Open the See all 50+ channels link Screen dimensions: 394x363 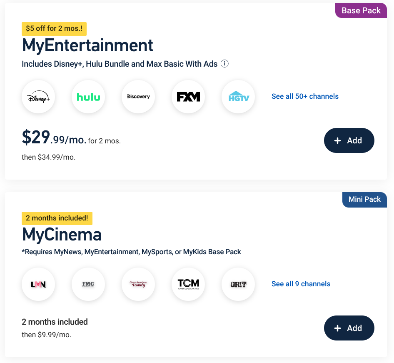point(305,96)
